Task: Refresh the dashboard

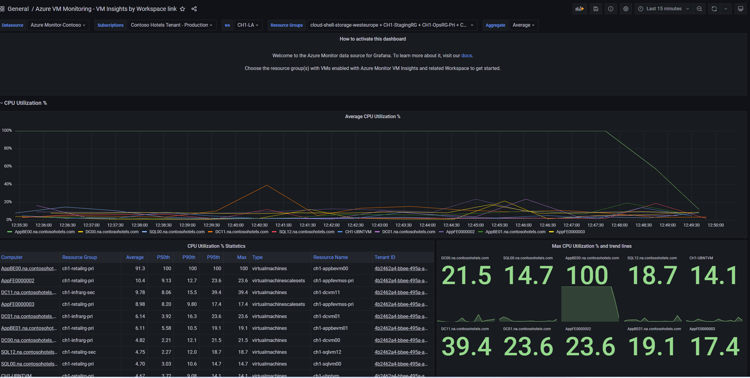Action: point(714,9)
